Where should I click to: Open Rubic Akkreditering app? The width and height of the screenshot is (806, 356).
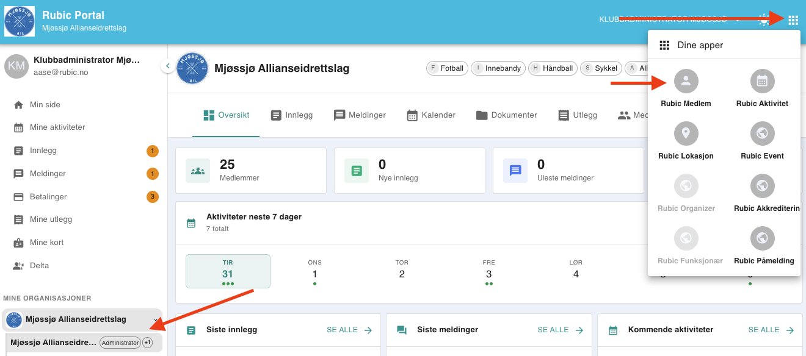(762, 194)
